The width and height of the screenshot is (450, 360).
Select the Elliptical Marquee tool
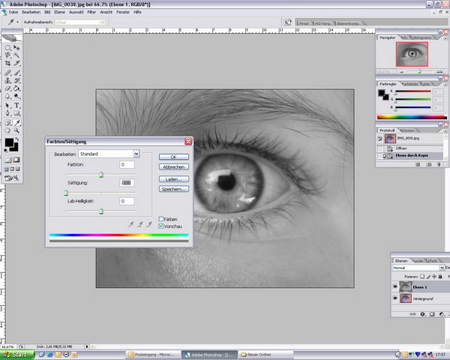7,48
